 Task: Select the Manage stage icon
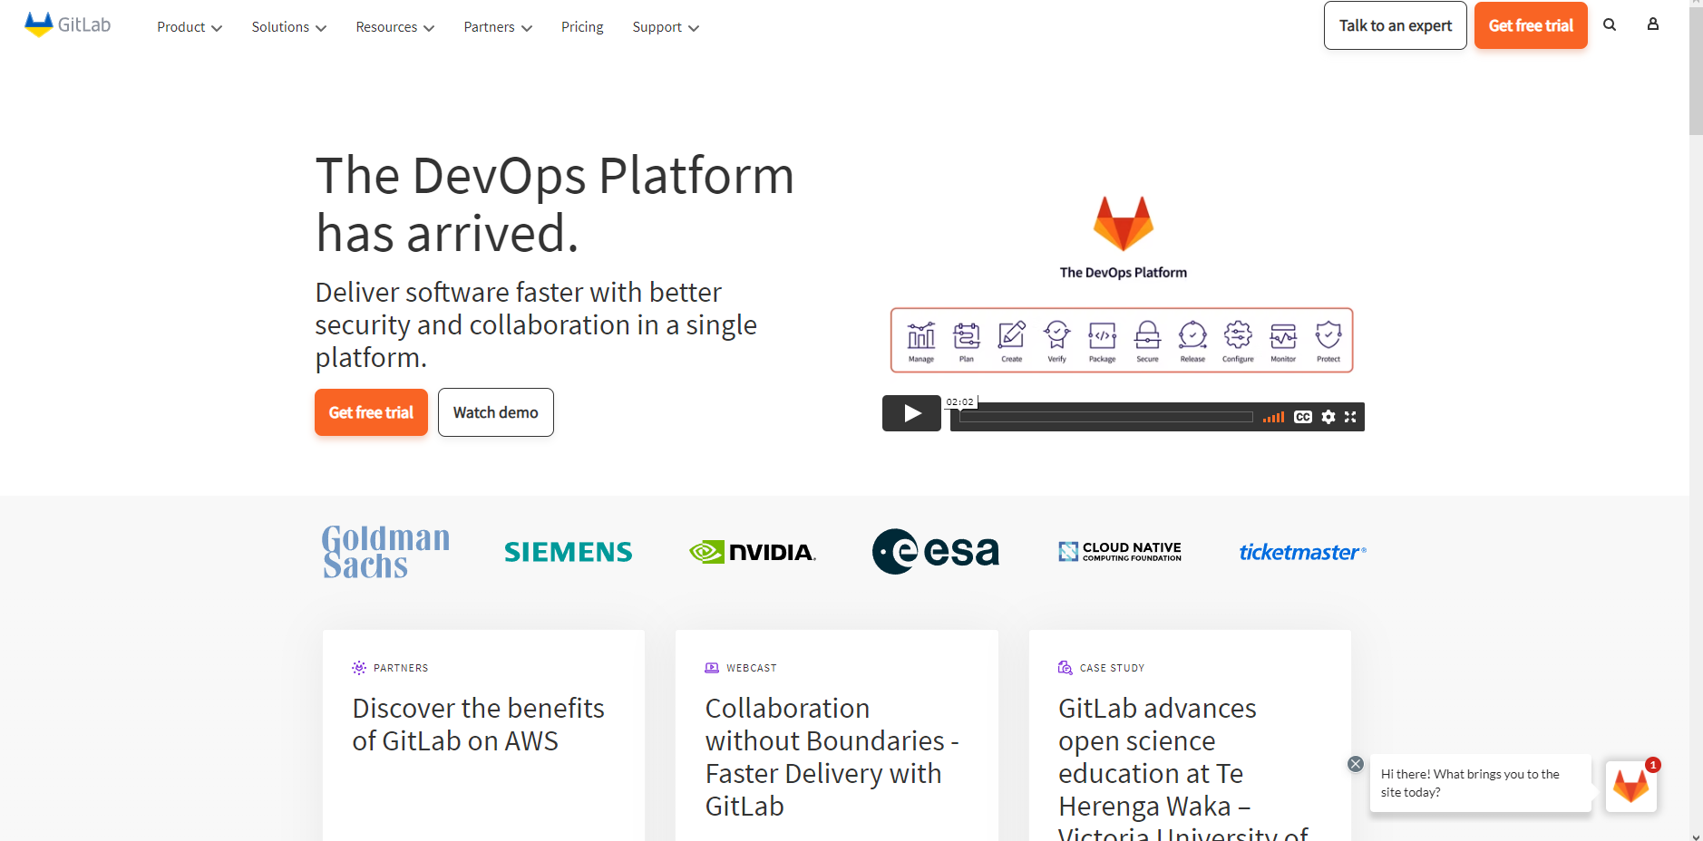tap(921, 341)
